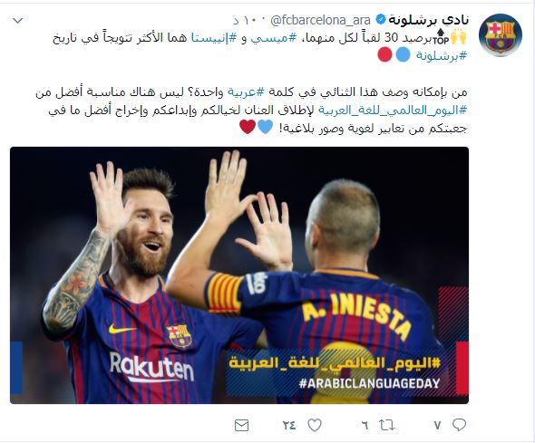Open the نادي برشلونة account name

429,21
